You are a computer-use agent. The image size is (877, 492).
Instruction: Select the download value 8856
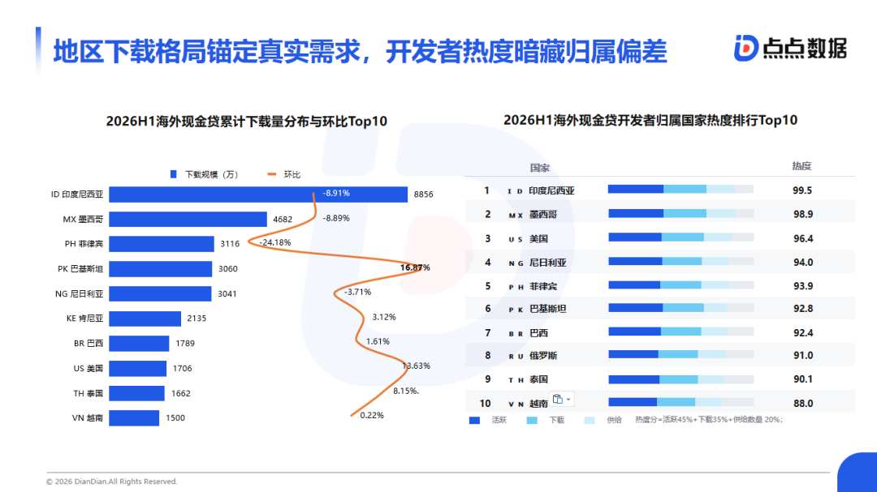(423, 195)
